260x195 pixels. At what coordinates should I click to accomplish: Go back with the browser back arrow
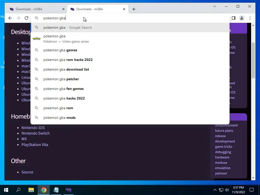tap(10, 18)
